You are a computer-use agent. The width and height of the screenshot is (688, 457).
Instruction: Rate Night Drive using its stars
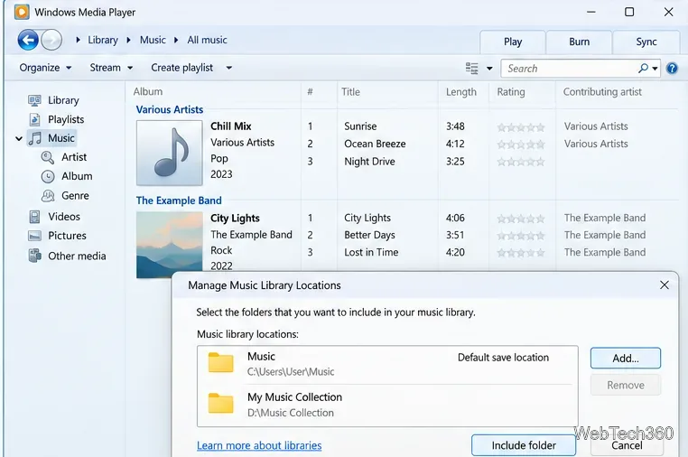[x=521, y=162]
